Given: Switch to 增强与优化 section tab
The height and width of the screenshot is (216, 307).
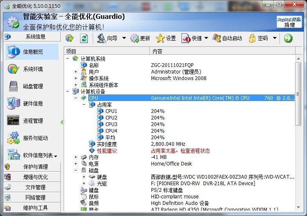Looking at the screenshot, I should (32, 177).
